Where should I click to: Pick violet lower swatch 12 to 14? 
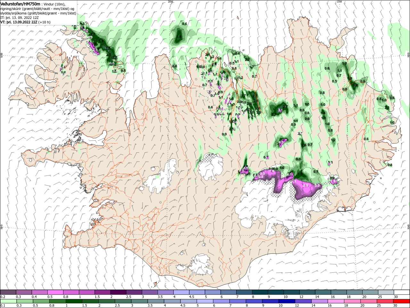[303, 301]
